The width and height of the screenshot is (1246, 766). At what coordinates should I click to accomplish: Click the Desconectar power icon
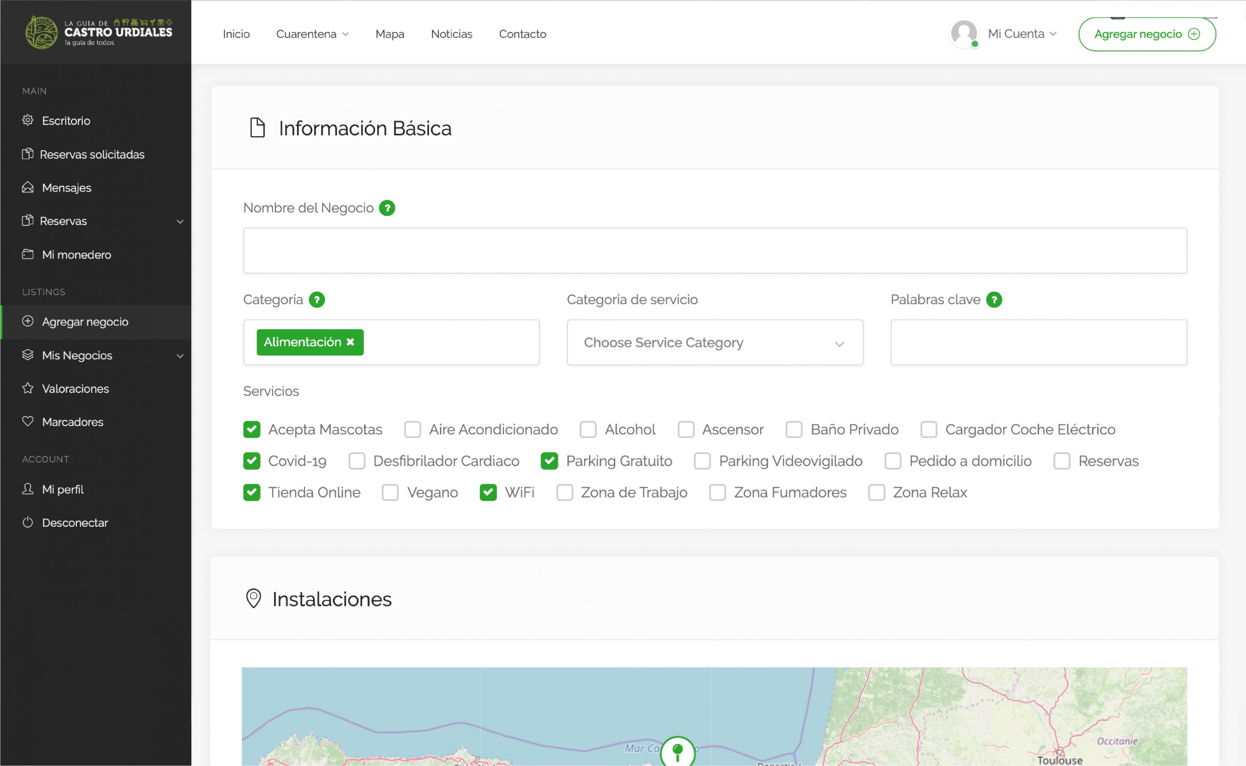[28, 522]
